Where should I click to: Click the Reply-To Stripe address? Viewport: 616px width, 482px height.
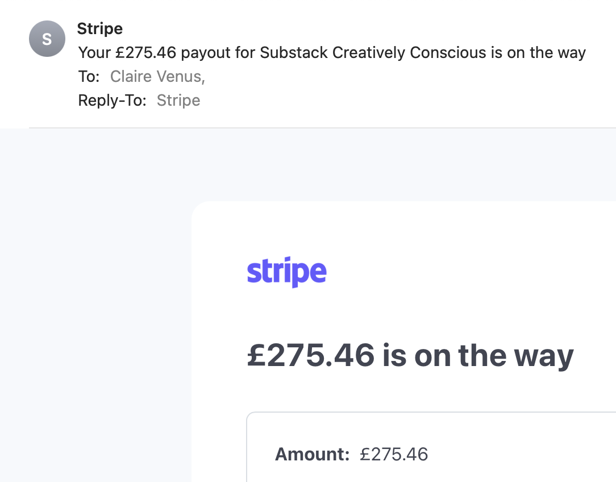point(178,101)
